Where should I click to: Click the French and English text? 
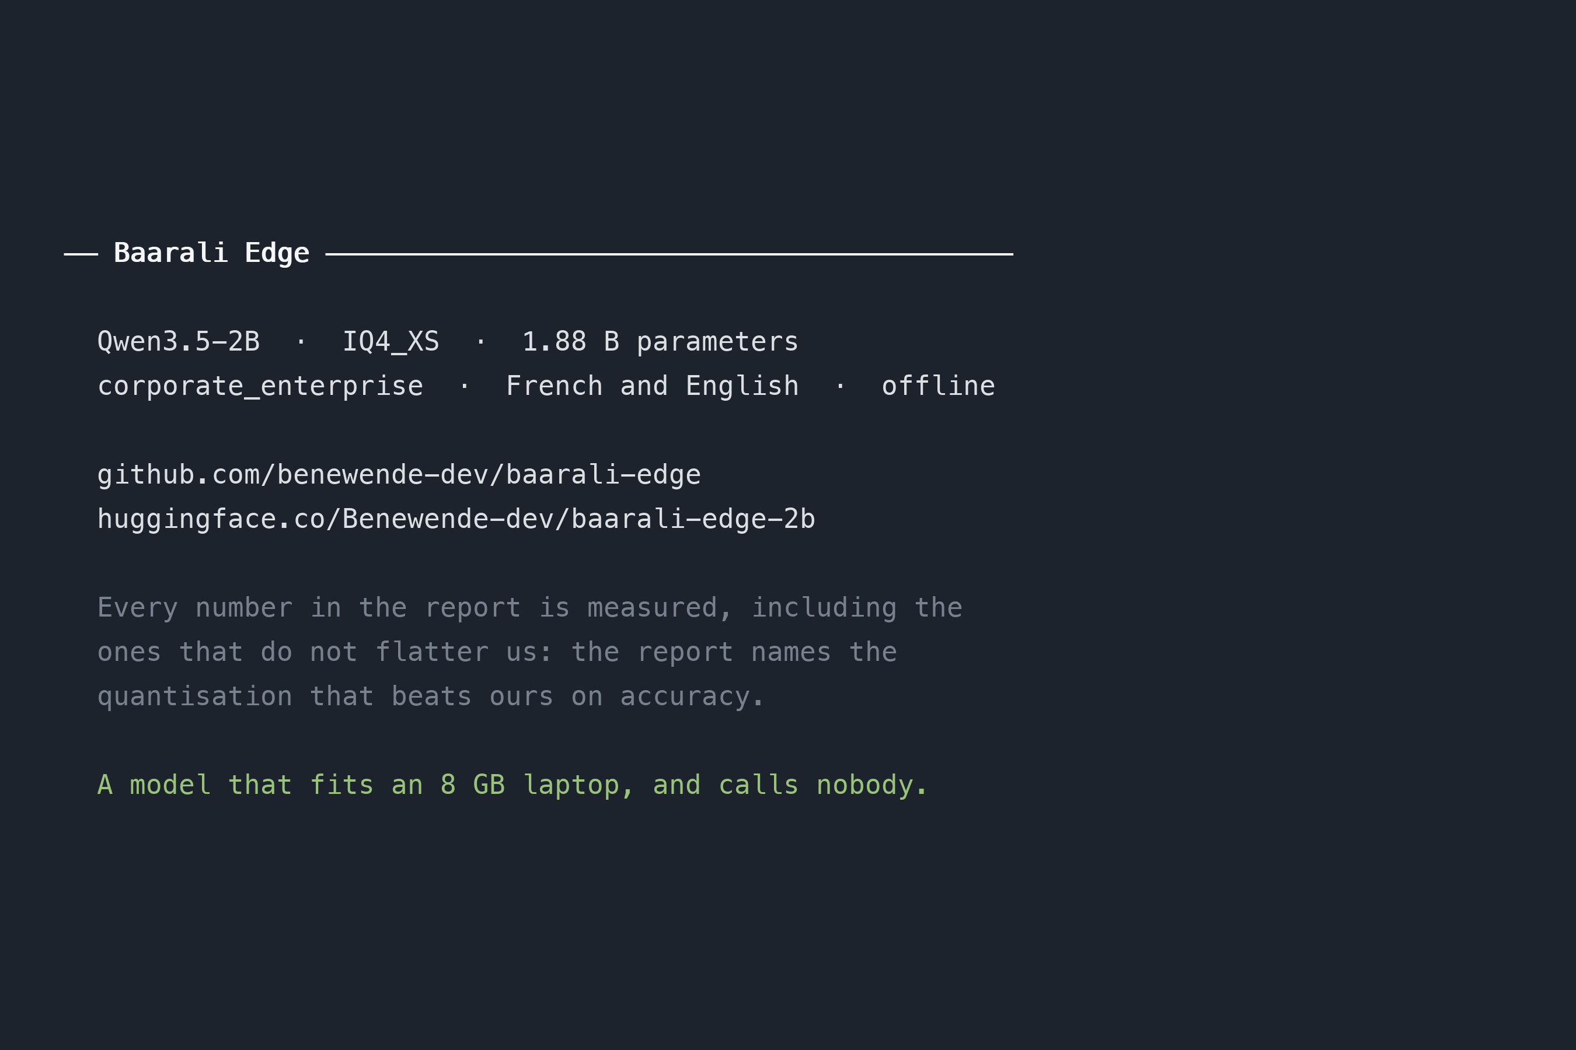tap(653, 386)
